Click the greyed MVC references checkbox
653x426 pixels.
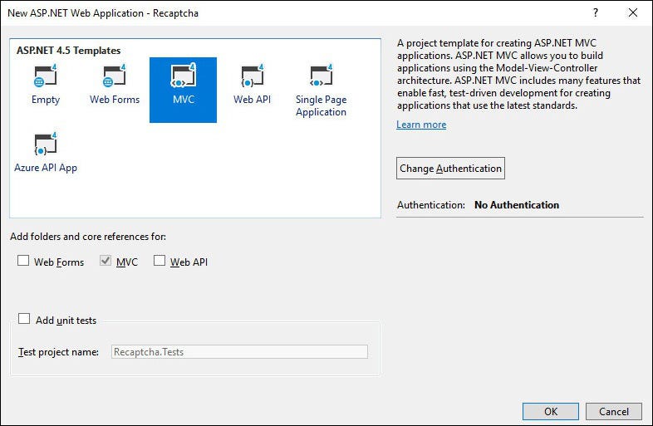point(106,261)
